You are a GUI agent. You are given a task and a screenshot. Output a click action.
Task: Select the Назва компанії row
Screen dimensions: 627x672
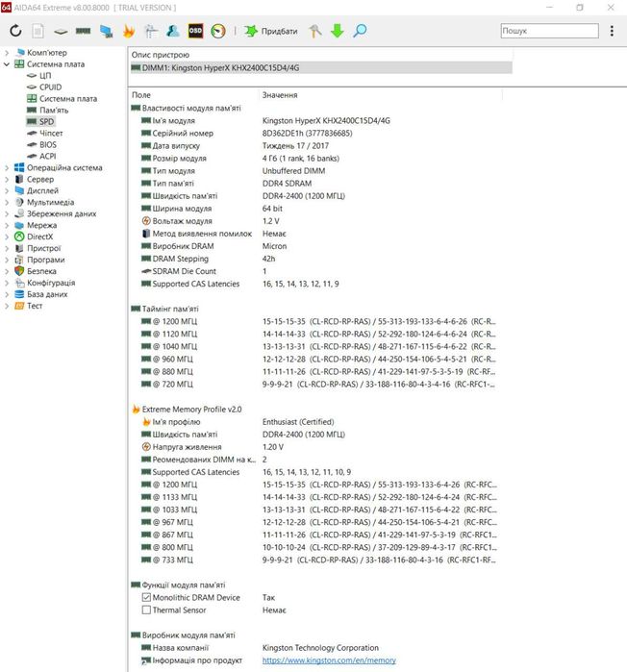[x=315, y=648]
